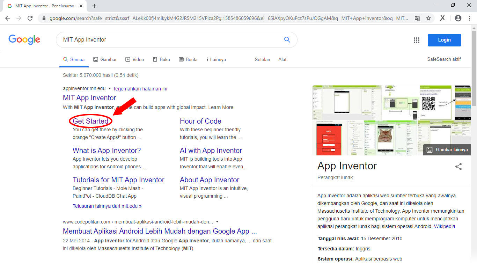Open What is App Inventor? link
The width and height of the screenshot is (477, 264).
point(107,151)
